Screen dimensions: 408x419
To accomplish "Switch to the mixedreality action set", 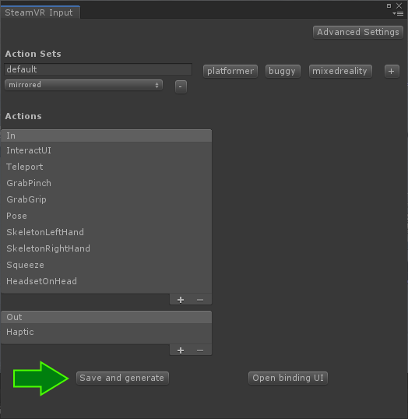I will pyautogui.click(x=340, y=71).
